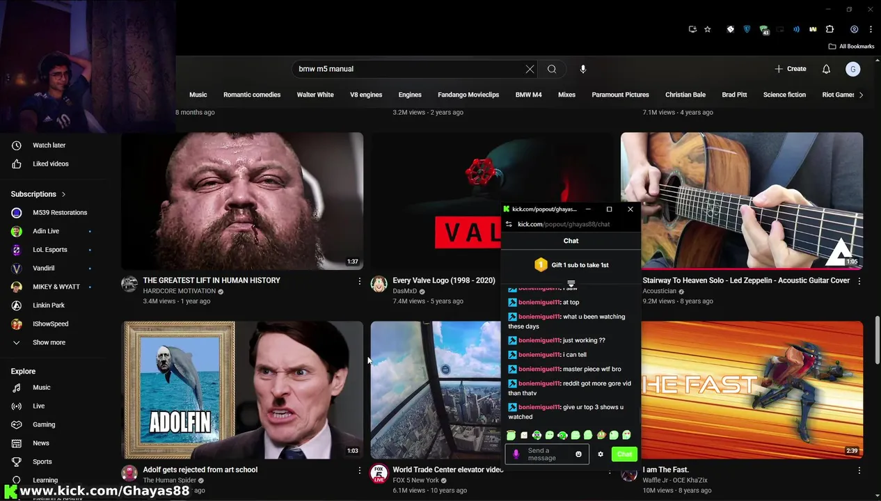881x501 pixels.
Task: Open Explore Sports
Action: pos(42,462)
